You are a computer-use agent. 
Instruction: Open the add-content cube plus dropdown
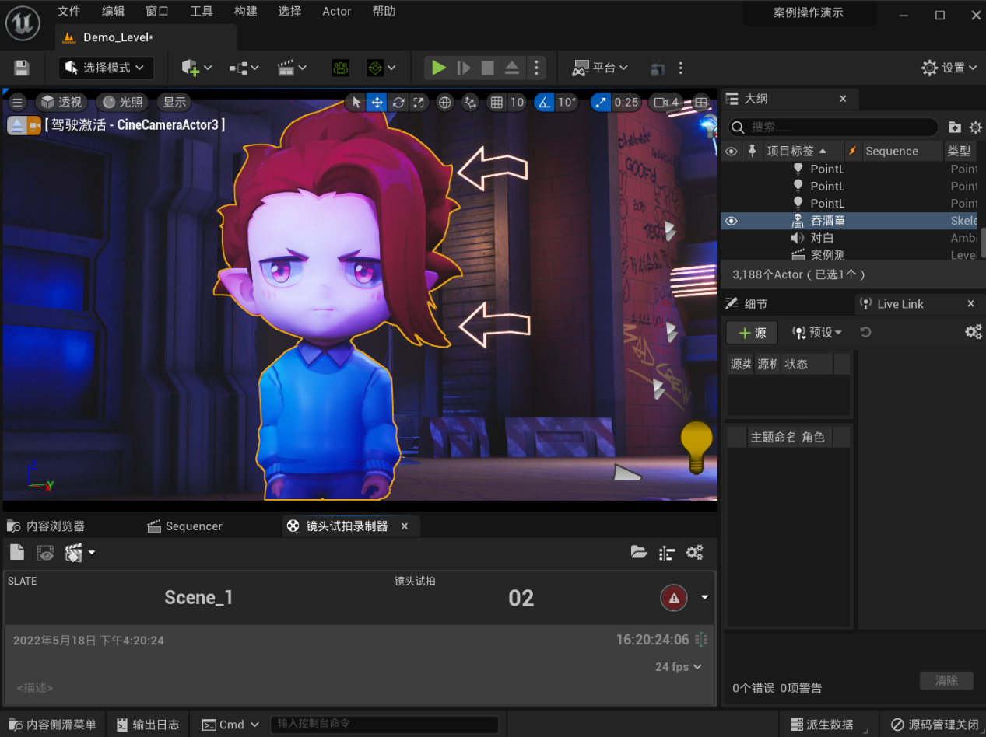(x=197, y=68)
